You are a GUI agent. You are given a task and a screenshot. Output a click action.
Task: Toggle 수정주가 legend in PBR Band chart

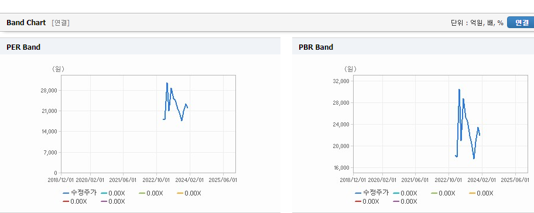point(372,193)
